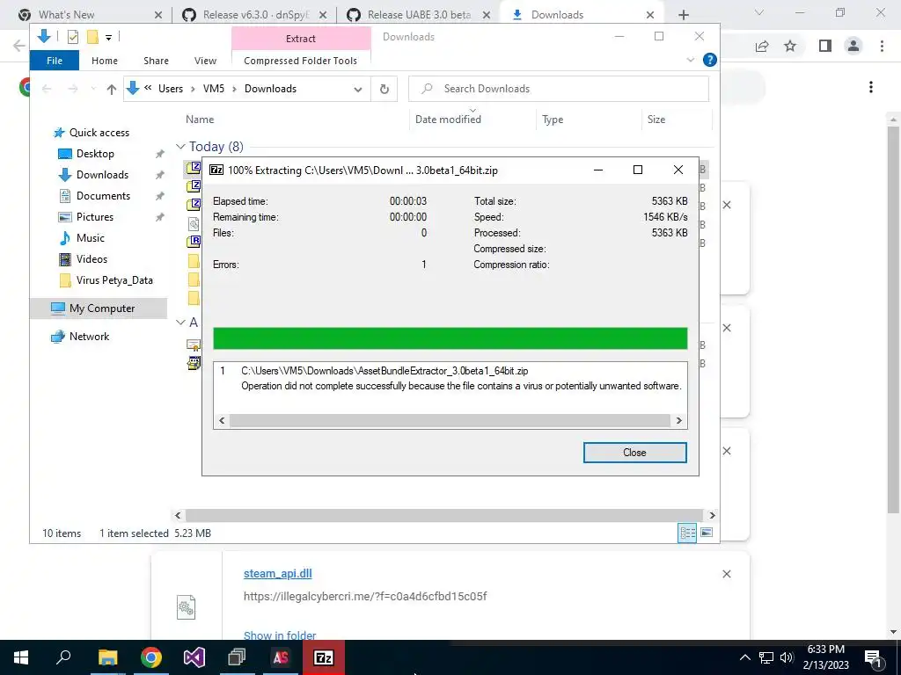This screenshot has width=901, height=675.
Task: Open Chrome profile avatar icon
Action: 853,46
